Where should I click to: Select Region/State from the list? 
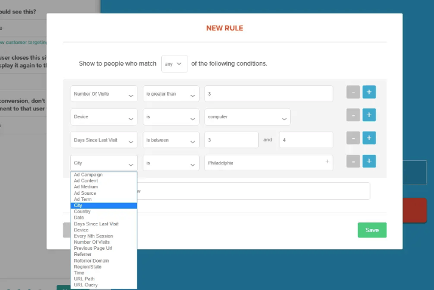click(x=103, y=267)
